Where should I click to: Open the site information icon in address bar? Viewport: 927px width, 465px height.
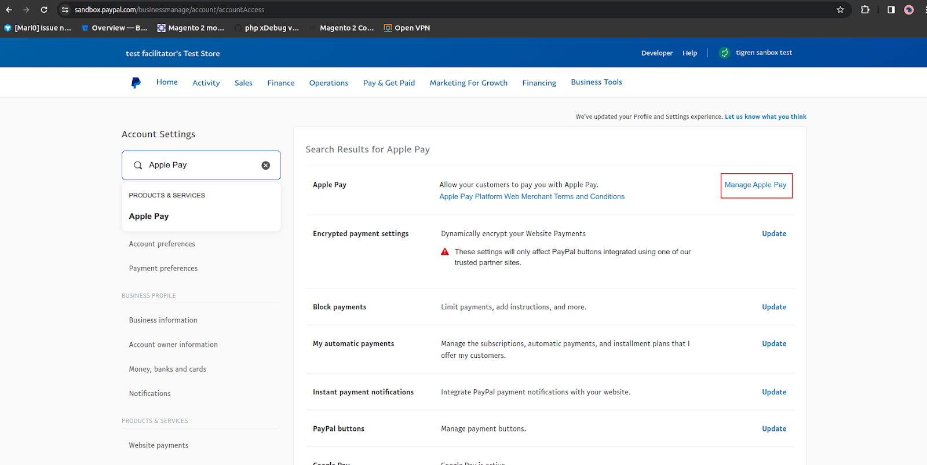coord(65,10)
